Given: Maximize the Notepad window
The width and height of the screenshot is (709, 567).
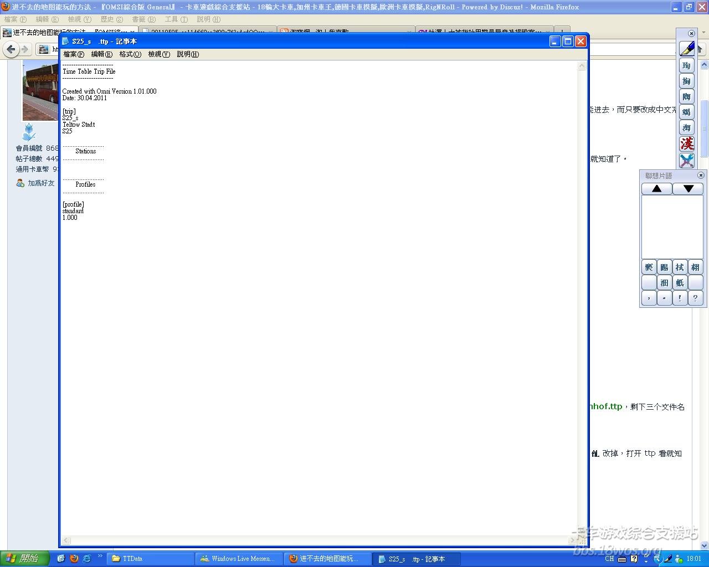Looking at the screenshot, I should [568, 42].
